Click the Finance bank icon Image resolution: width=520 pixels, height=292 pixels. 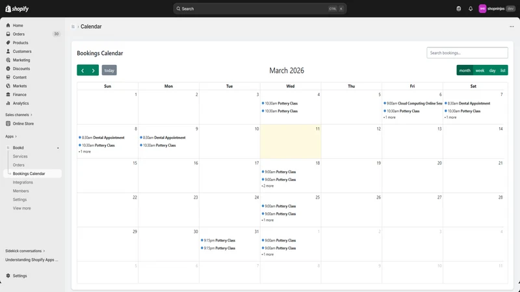click(8, 94)
